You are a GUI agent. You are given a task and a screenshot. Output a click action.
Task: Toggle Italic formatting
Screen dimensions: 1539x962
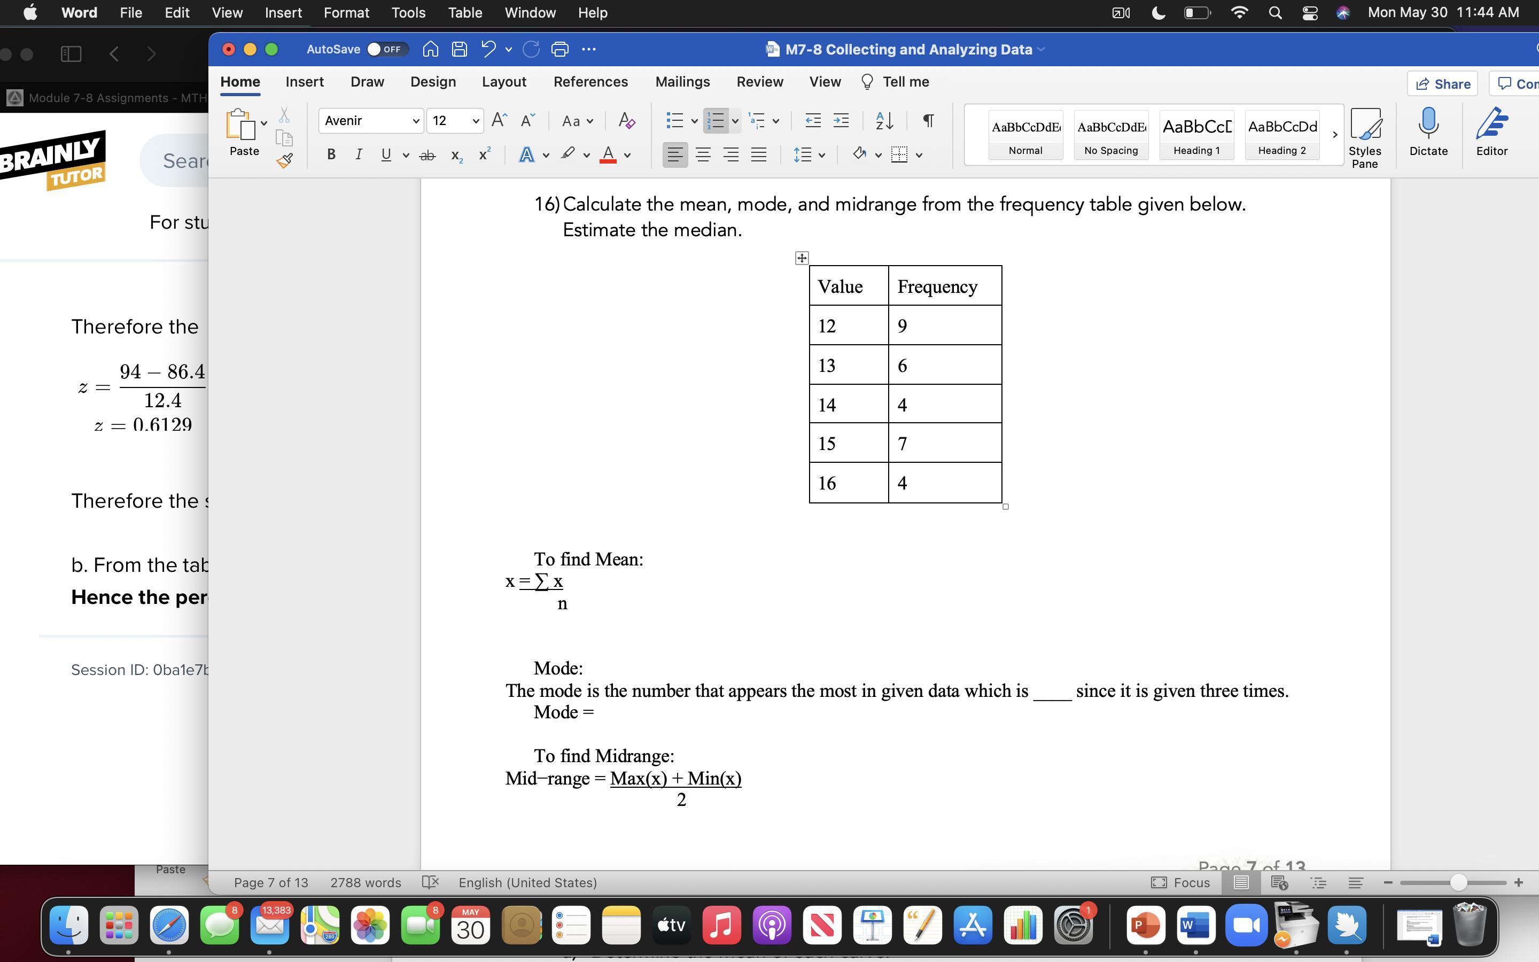click(359, 154)
